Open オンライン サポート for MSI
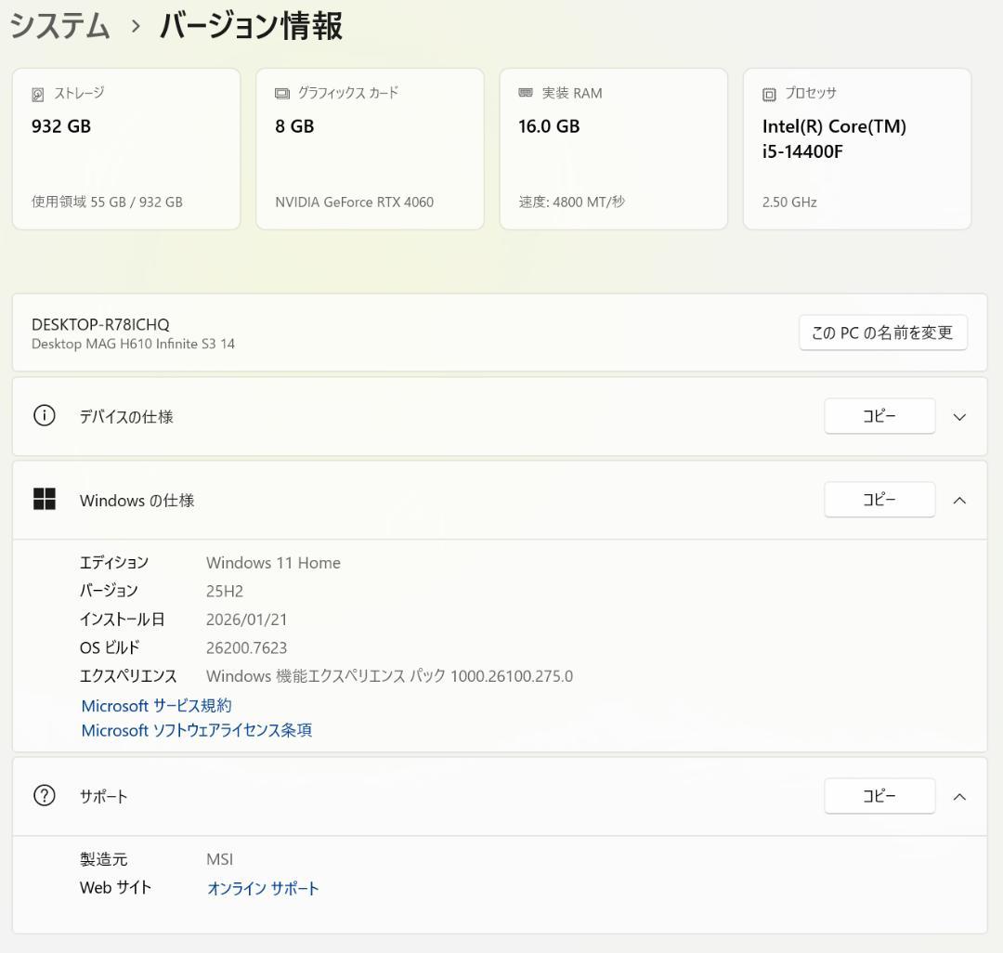This screenshot has width=1003, height=953. click(263, 887)
